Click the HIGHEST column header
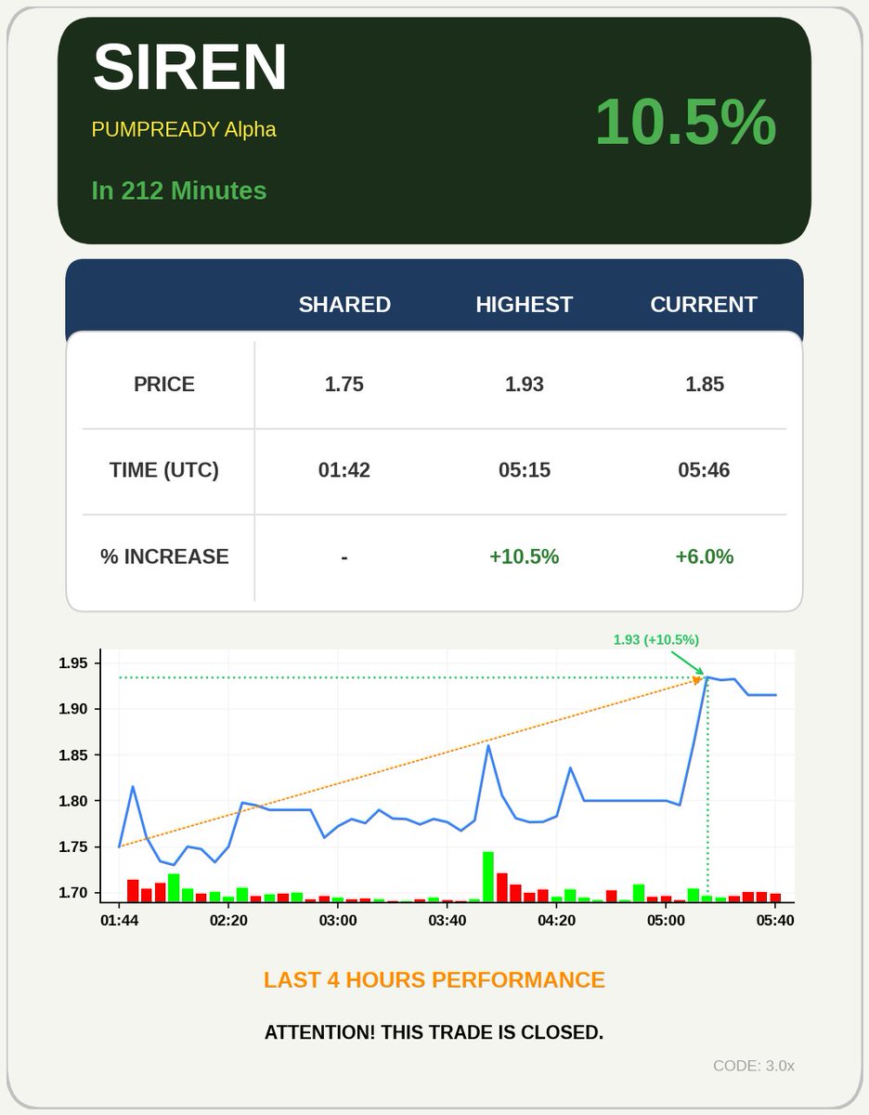This screenshot has width=869, height=1115. 525,305
